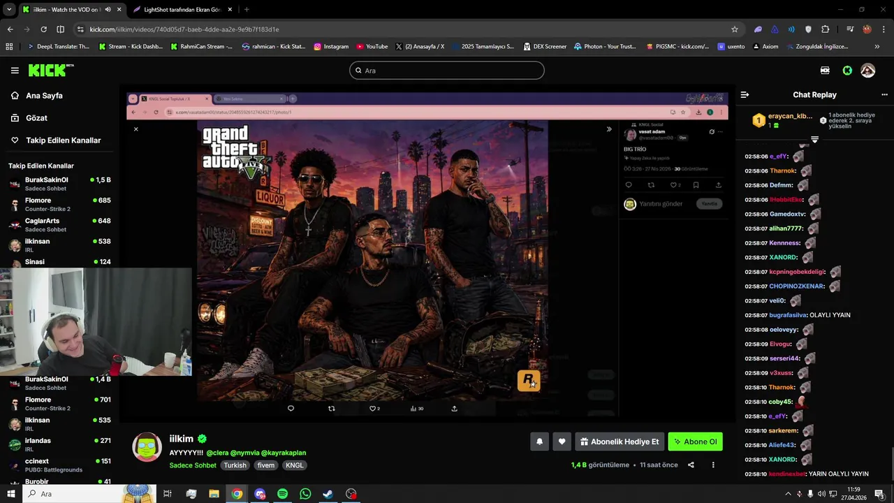This screenshot has height=503, width=894.
Task: Open video more options three-dot menu
Action: 713,465
